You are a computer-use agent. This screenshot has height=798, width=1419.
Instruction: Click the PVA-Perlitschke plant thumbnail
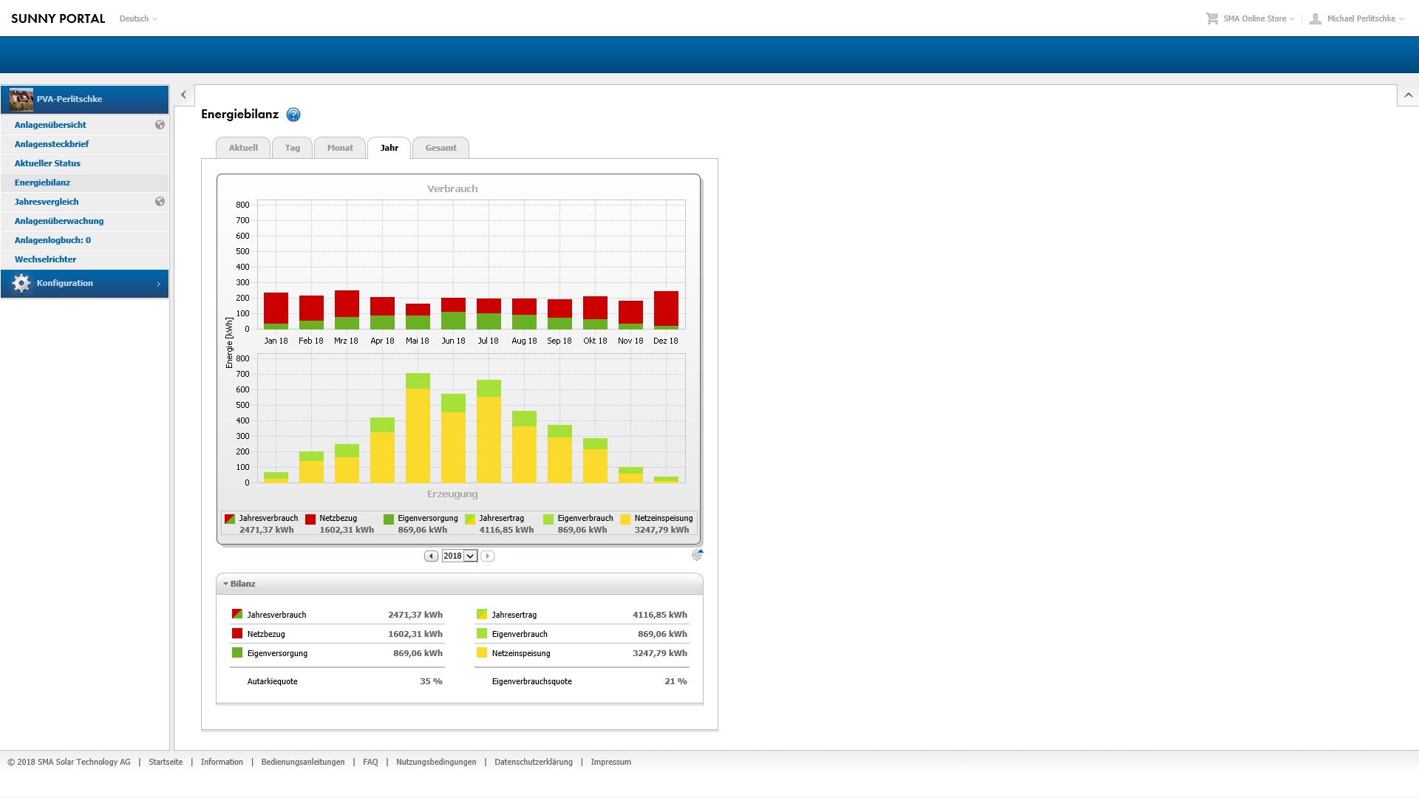pos(21,99)
